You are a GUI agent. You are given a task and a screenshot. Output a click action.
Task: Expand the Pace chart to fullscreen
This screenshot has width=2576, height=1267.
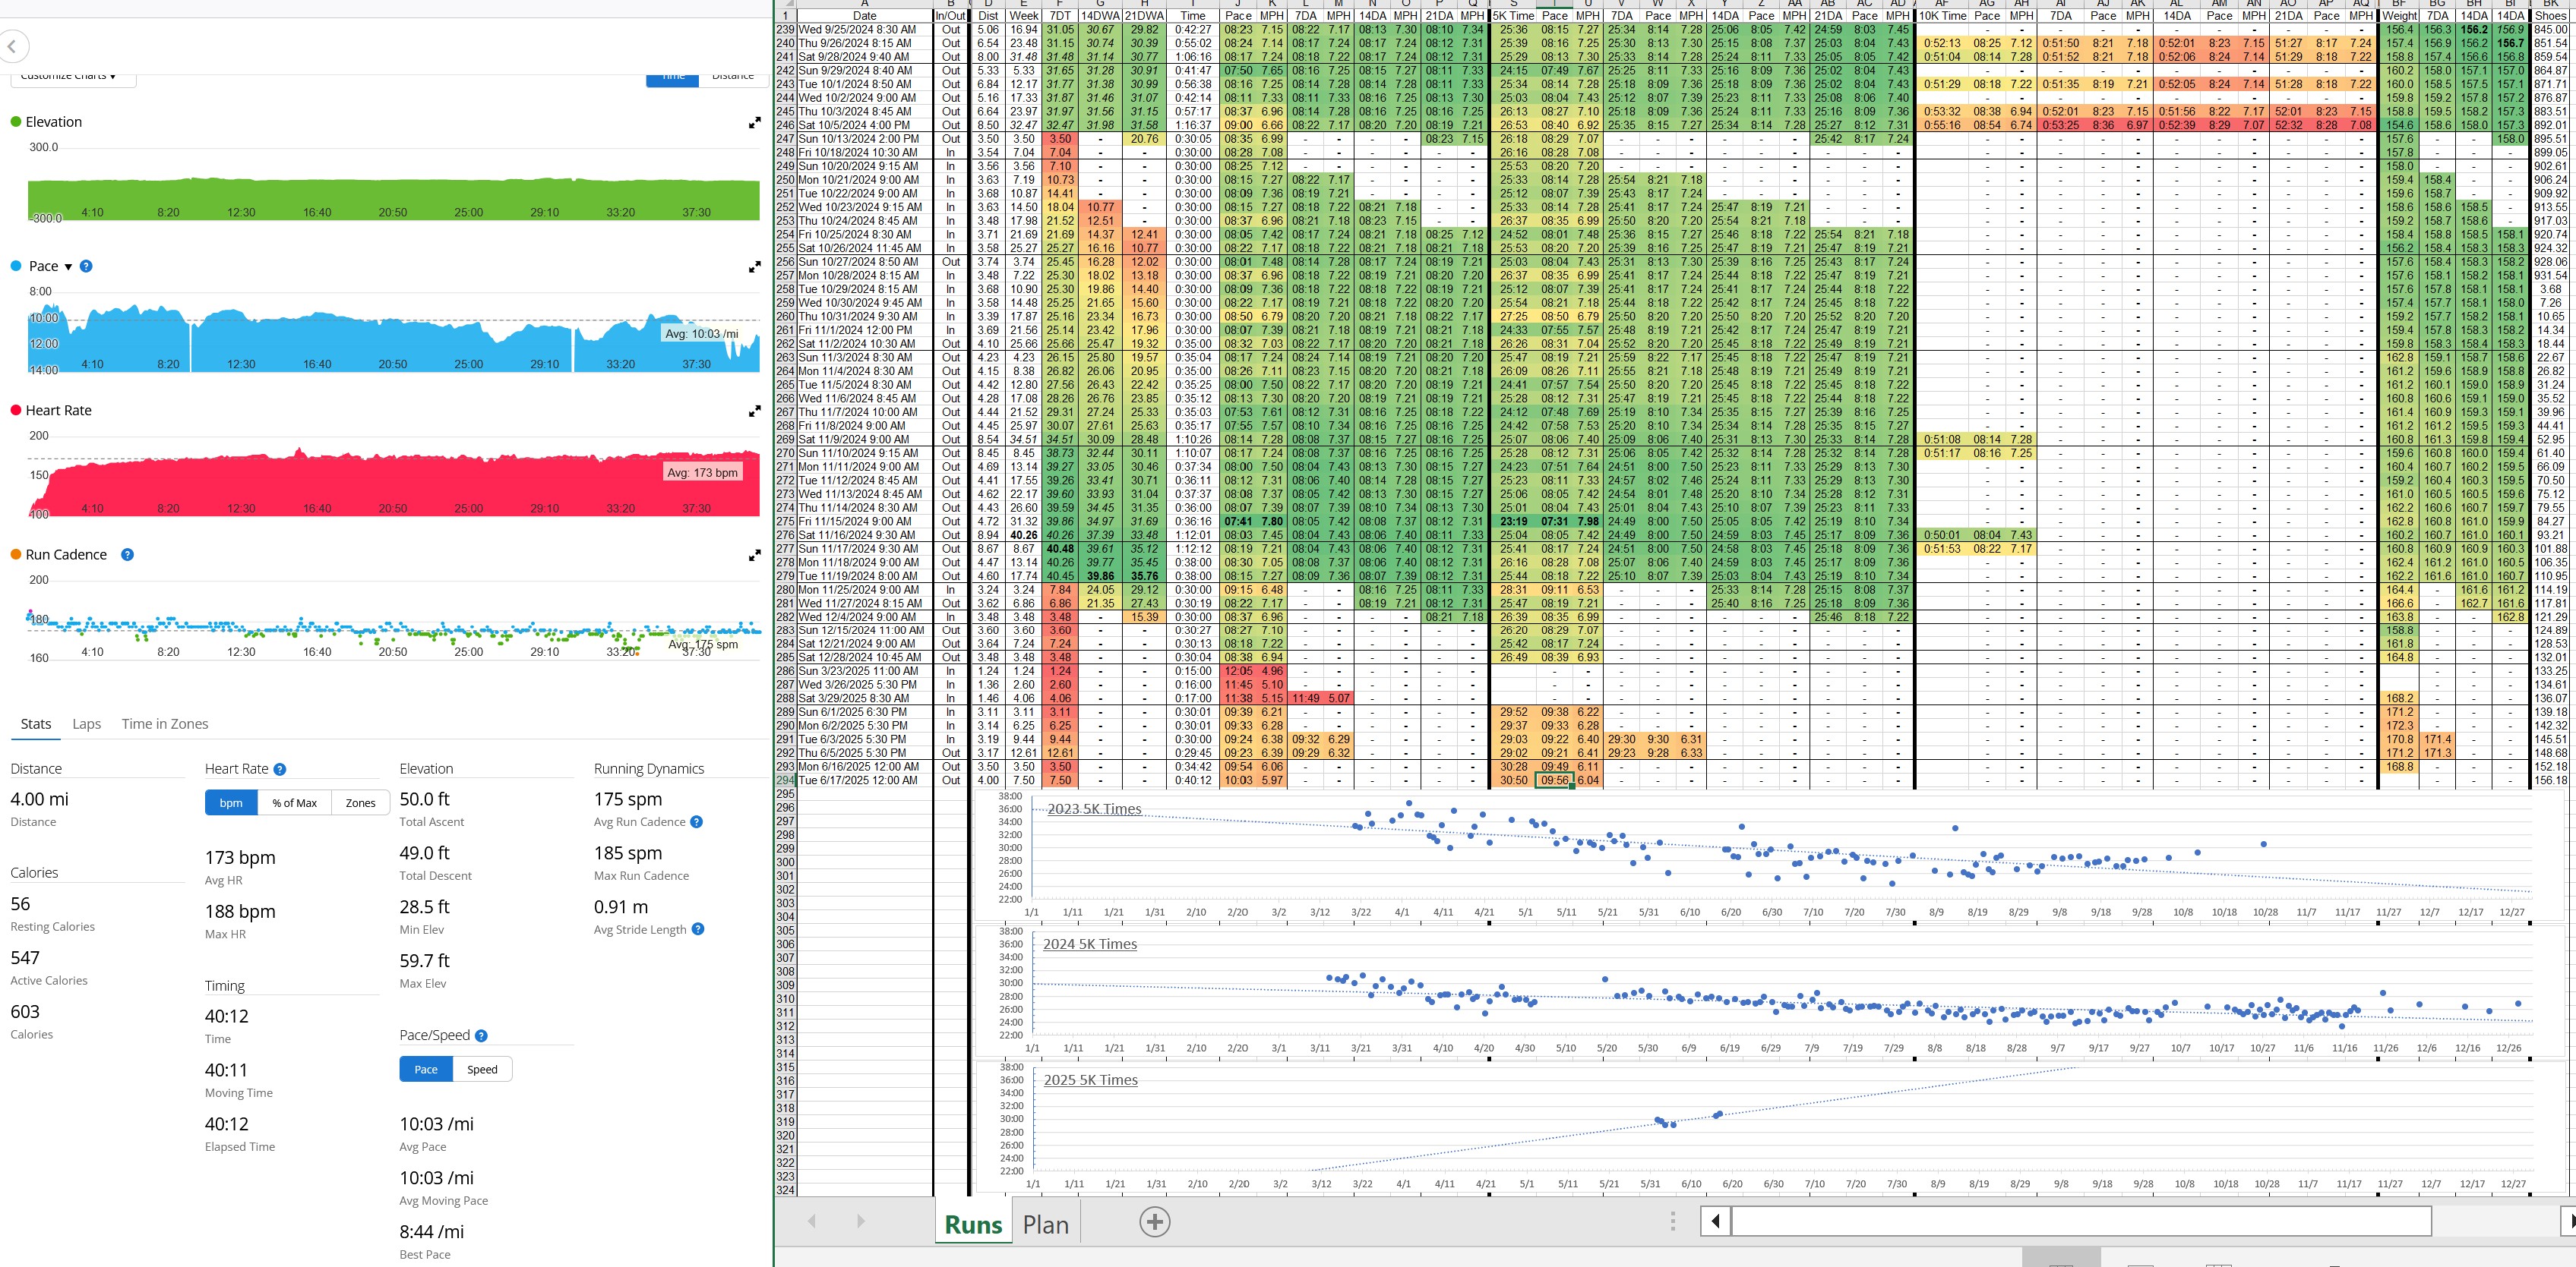[755, 266]
